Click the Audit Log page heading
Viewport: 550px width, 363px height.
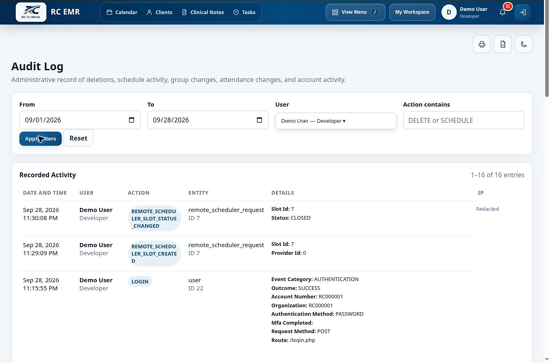[x=37, y=66]
